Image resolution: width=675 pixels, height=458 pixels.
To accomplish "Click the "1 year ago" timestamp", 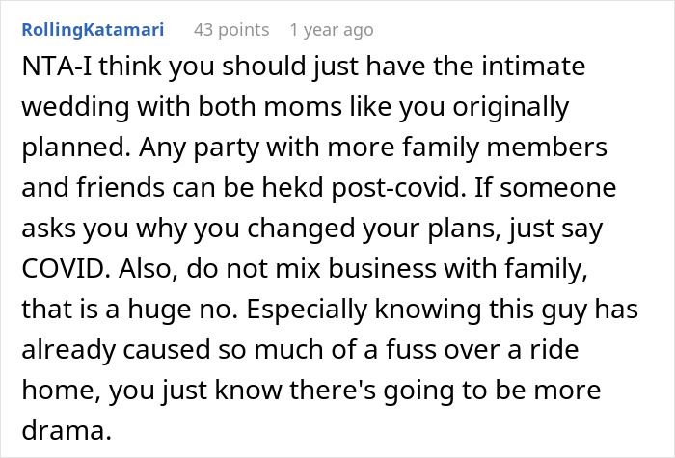I will pyautogui.click(x=330, y=30).
